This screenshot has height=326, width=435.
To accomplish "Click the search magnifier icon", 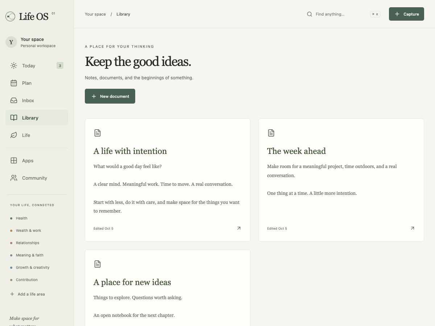I will (x=310, y=14).
